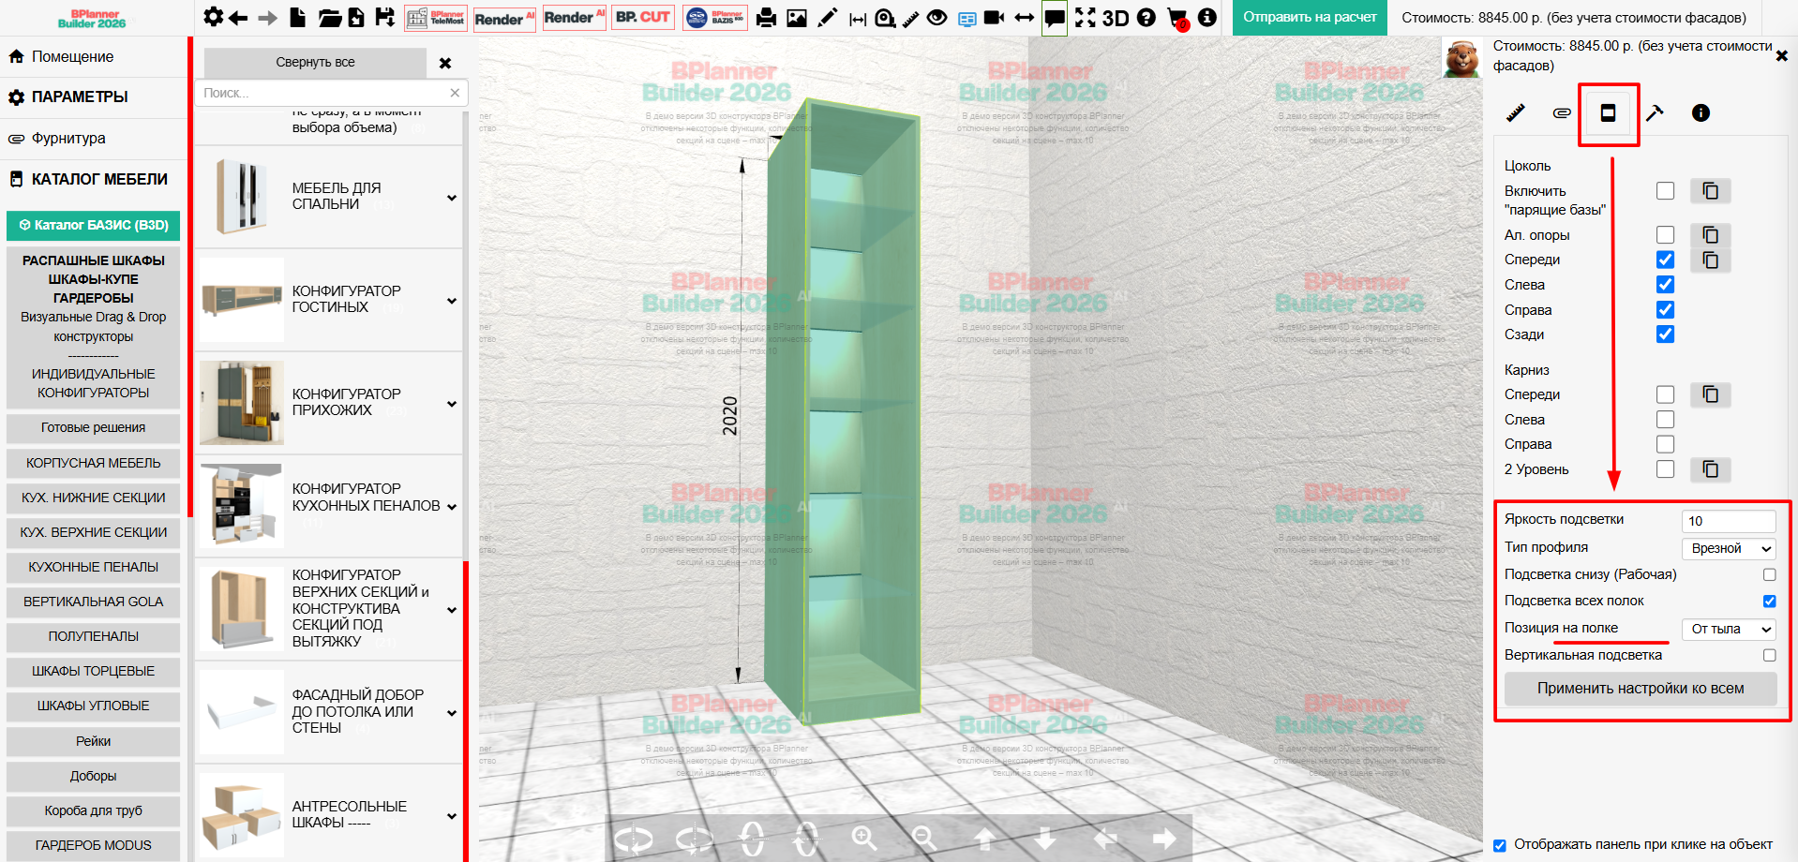Expand МЕБЕЛЬ ДЛЯ СПАЛЬНИ category
The image size is (1798, 862).
452,198
